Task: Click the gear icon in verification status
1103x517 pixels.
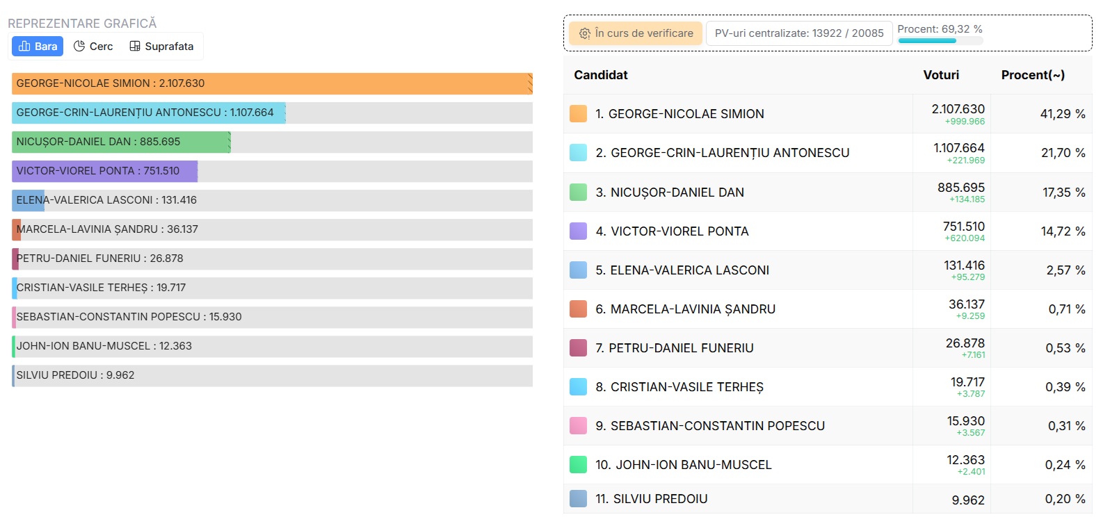Action: [x=585, y=33]
